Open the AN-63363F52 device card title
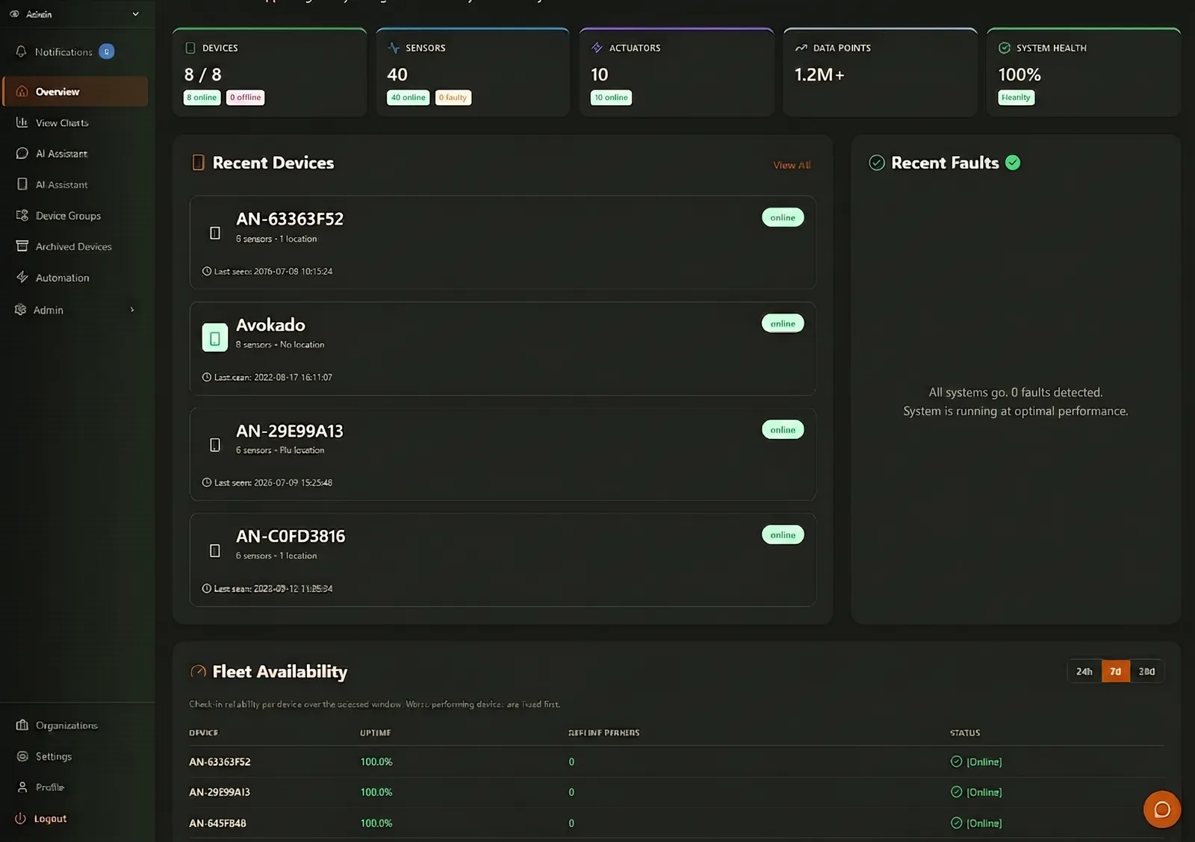Viewport: 1195px width, 842px height. [x=290, y=219]
